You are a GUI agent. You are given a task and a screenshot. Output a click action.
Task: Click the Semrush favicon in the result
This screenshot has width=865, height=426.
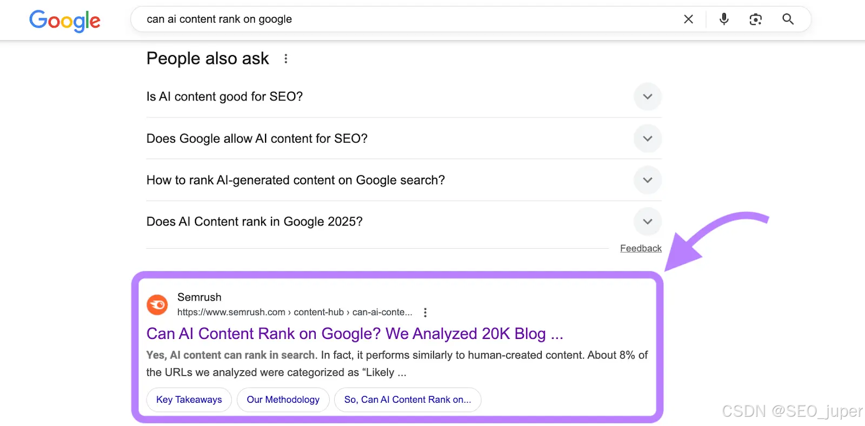point(157,305)
